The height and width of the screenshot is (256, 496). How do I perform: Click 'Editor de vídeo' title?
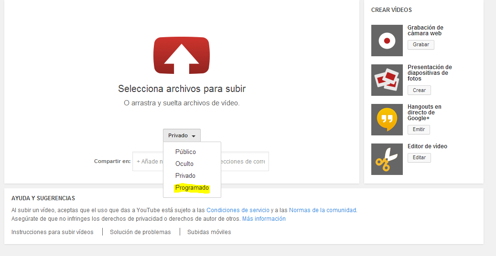point(427,146)
